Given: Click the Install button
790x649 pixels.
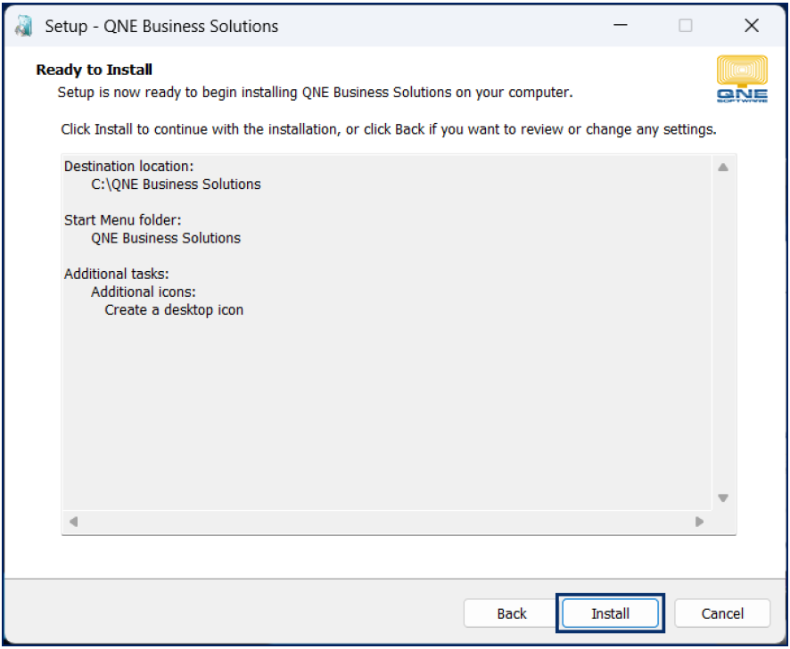Looking at the screenshot, I should pos(610,613).
